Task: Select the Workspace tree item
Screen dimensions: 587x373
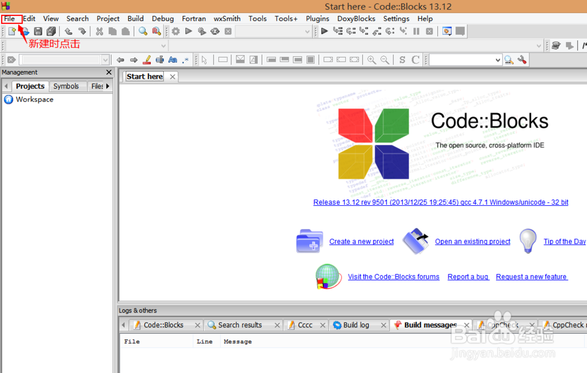Action: click(x=35, y=100)
